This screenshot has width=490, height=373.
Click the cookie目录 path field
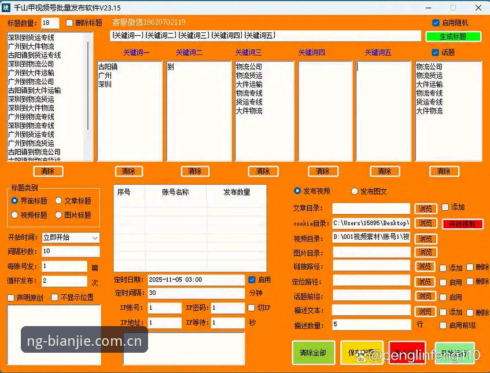[x=371, y=223]
